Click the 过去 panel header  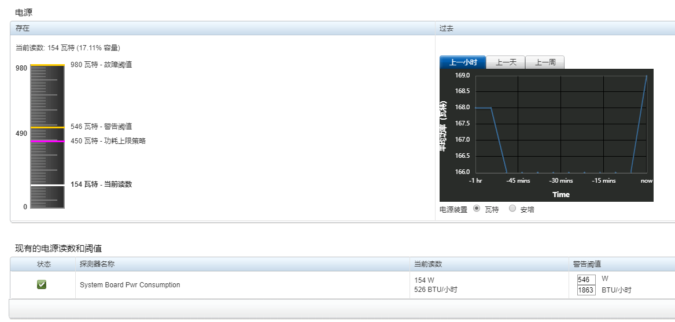coord(555,28)
